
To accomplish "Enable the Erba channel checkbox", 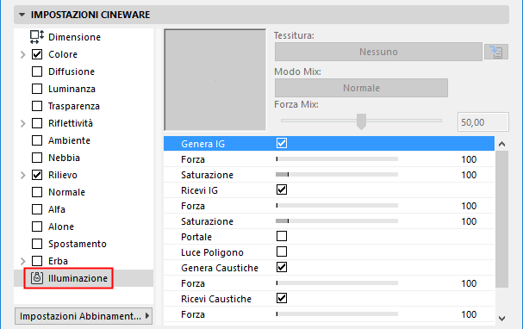I will 37,261.
